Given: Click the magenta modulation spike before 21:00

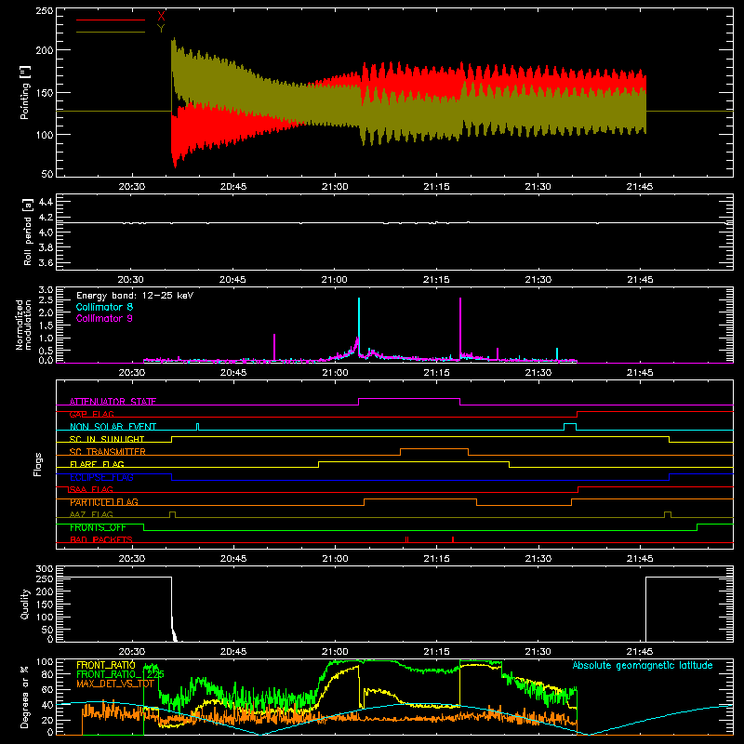Looking at the screenshot, I should point(274,347).
